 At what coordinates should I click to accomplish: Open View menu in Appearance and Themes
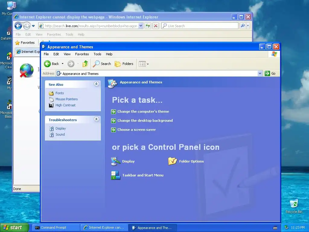coord(67,54)
